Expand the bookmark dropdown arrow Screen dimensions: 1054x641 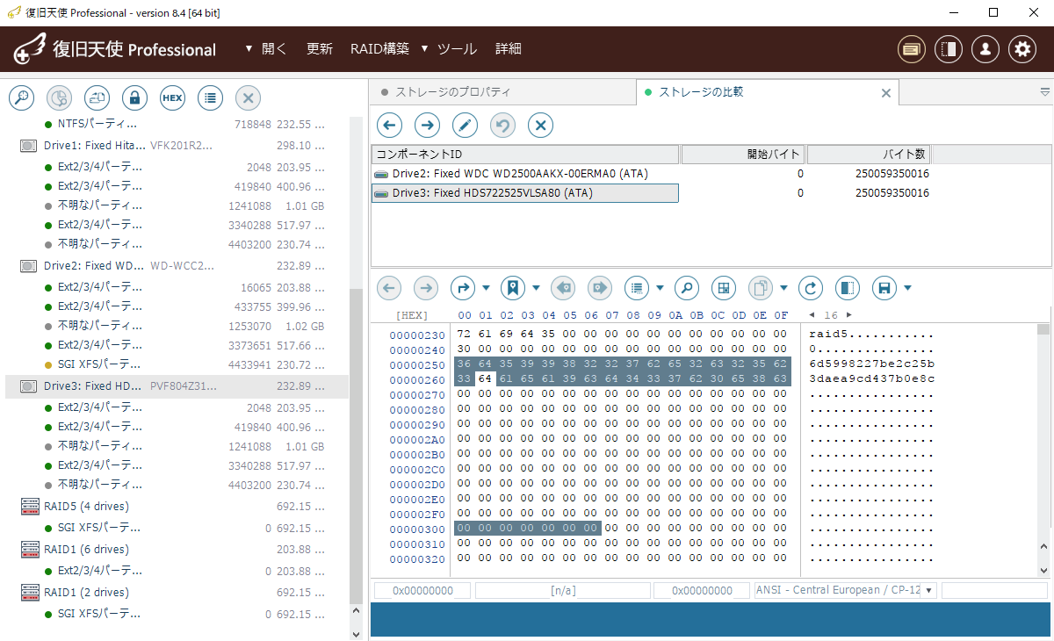536,288
